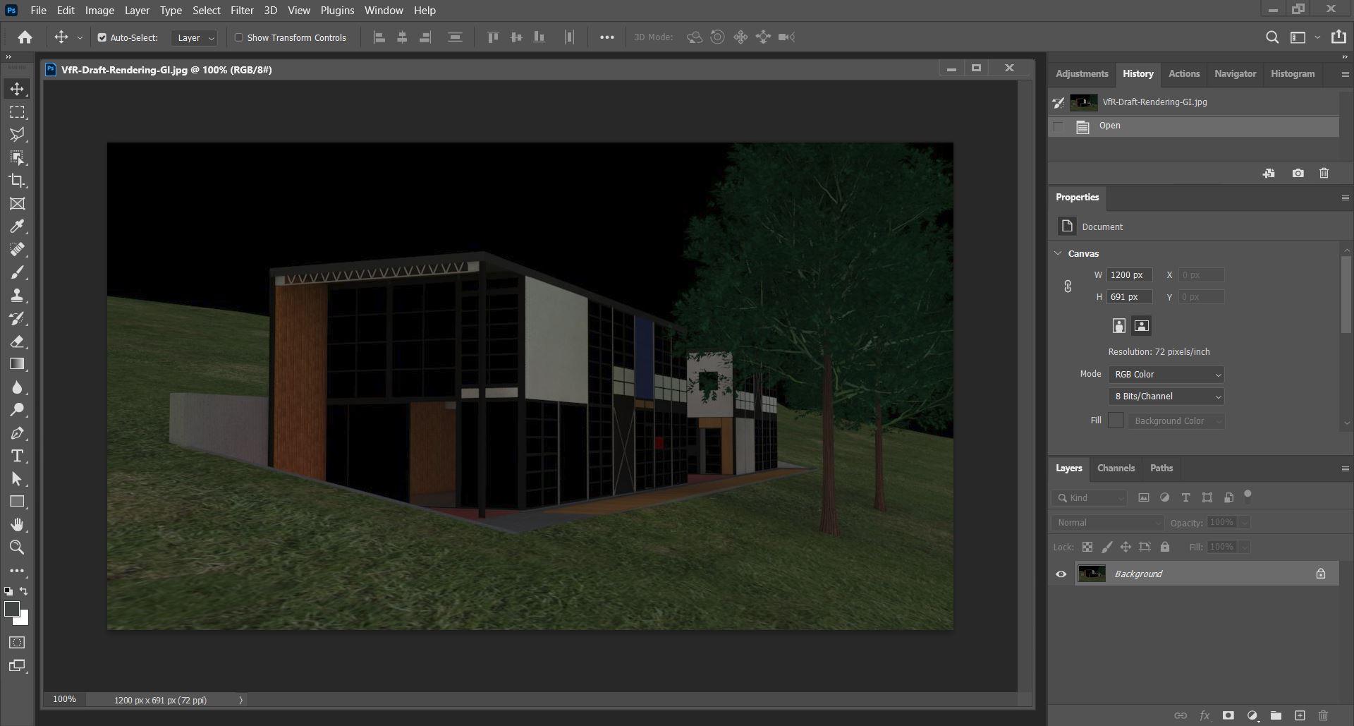
Task: Hide the Background layer with eye icon
Action: click(x=1061, y=574)
